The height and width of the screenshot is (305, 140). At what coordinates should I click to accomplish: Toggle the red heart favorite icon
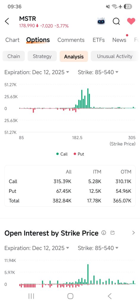click(x=131, y=21)
